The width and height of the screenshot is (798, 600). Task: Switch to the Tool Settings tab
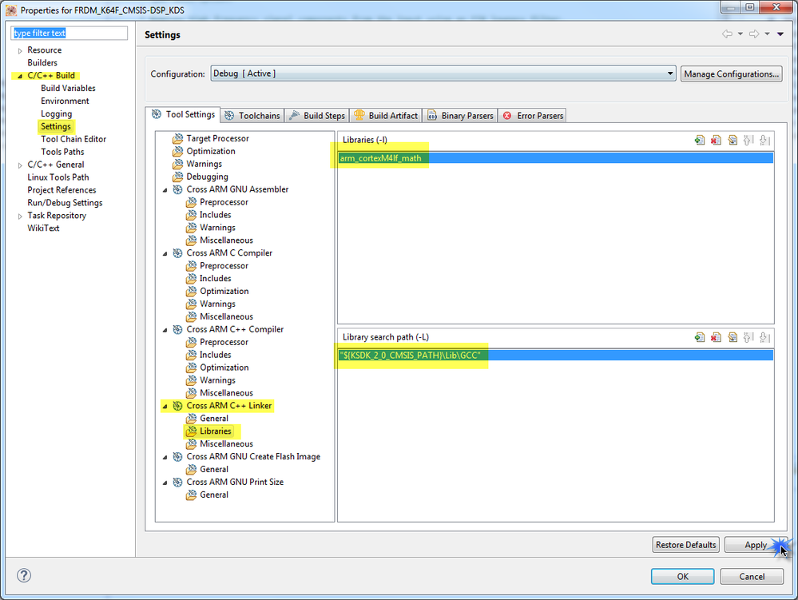coord(183,114)
